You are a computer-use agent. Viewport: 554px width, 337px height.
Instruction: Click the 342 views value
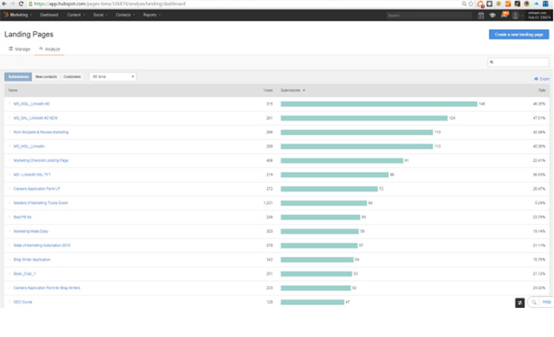pyautogui.click(x=270, y=260)
